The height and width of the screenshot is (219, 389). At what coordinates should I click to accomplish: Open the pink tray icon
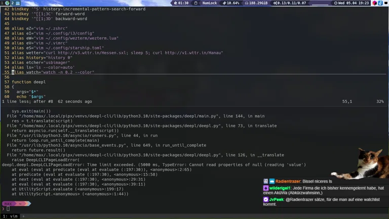click(374, 3)
